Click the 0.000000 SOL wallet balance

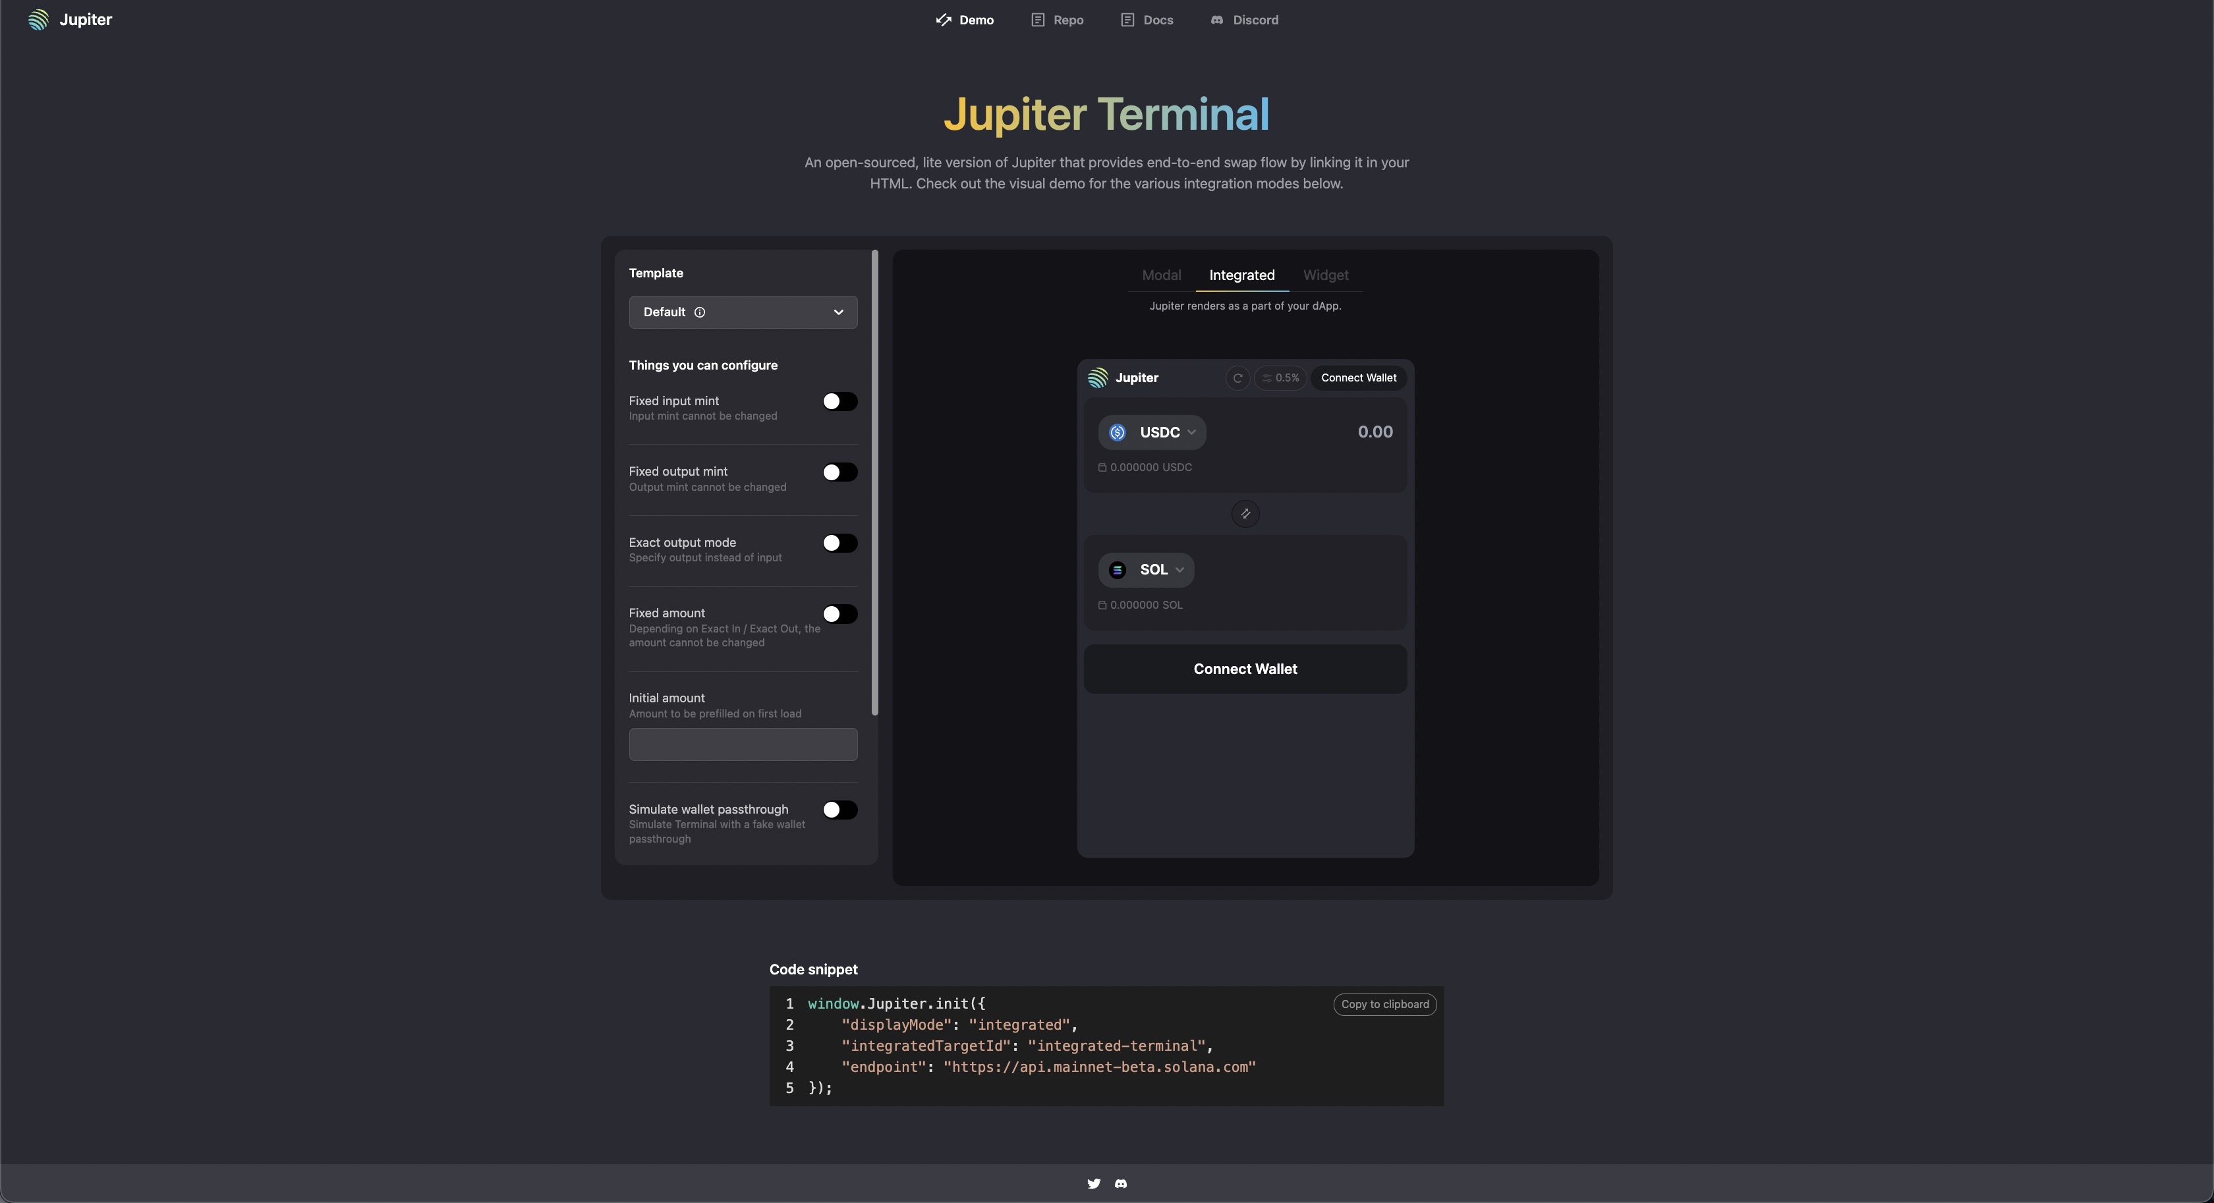(1141, 605)
